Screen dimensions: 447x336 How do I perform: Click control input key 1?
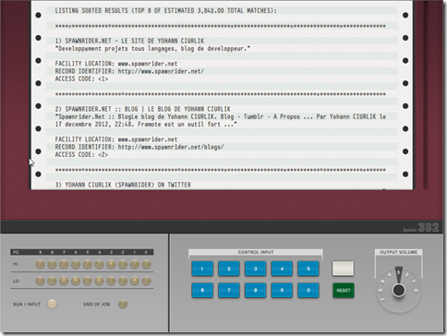click(202, 269)
